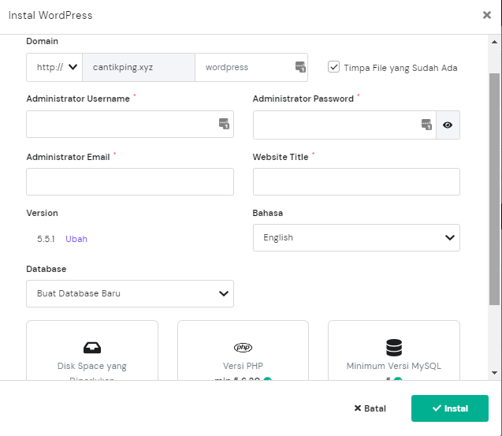Select the cantikping.xyz domain field
The width and height of the screenshot is (502, 436).
(139, 67)
